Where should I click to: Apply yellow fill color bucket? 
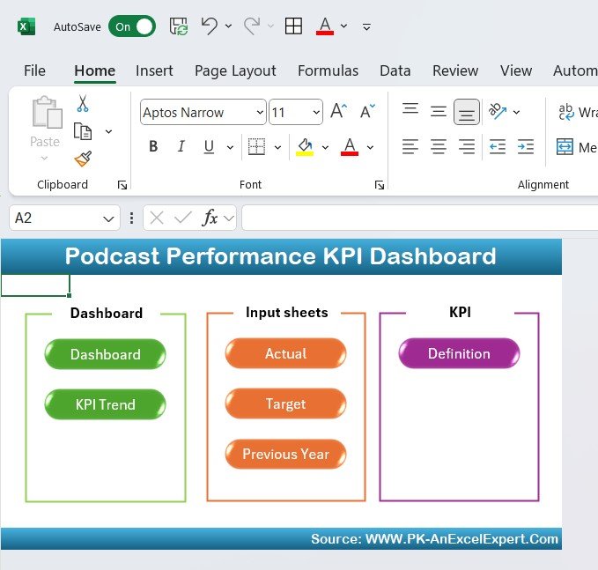pyautogui.click(x=305, y=147)
